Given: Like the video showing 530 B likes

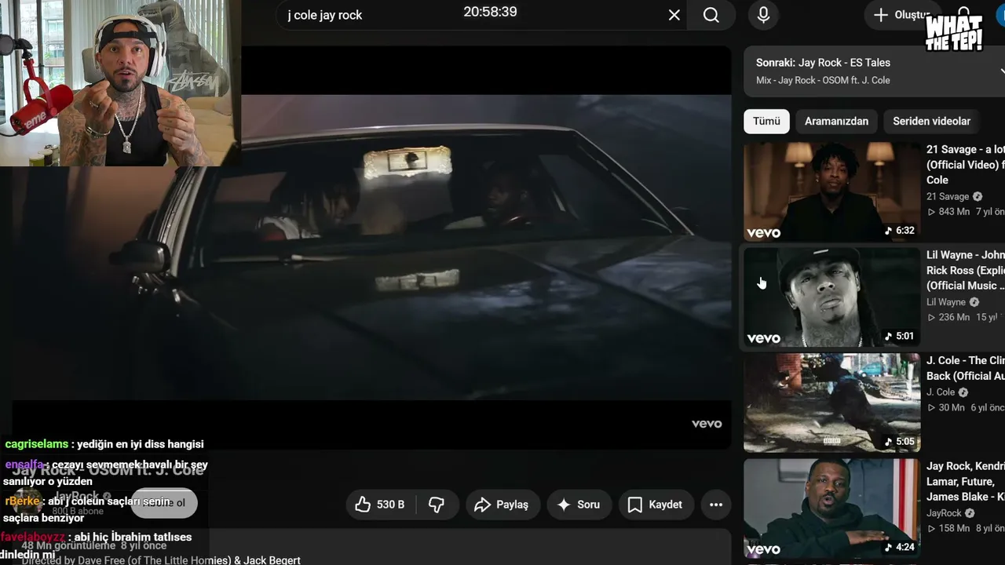Looking at the screenshot, I should tap(381, 505).
